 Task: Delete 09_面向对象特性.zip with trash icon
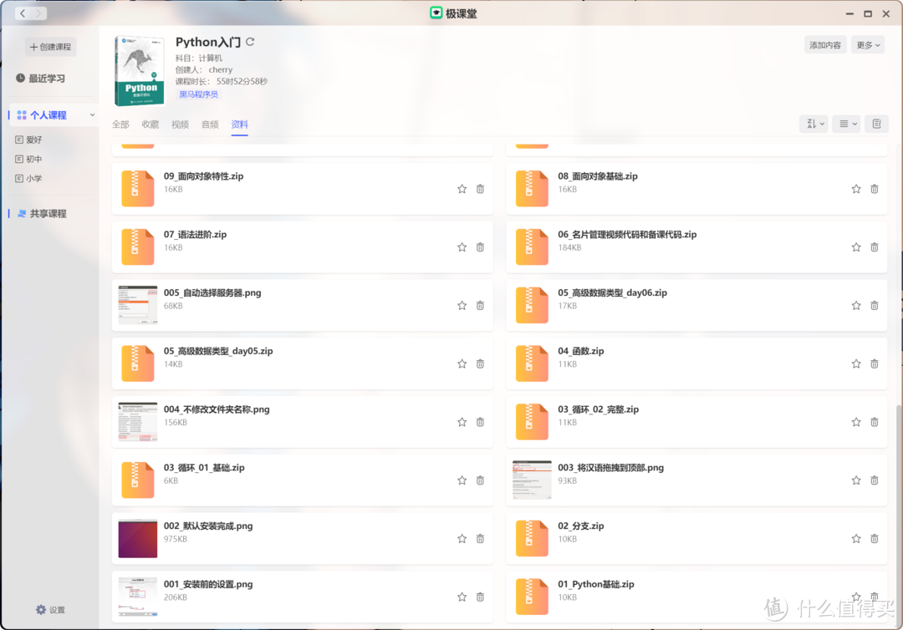[x=480, y=189]
